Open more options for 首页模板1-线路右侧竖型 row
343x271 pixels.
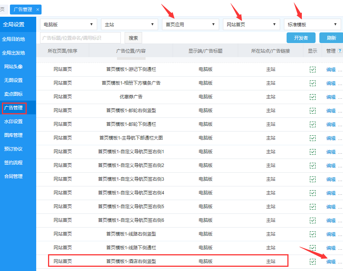[340, 234]
